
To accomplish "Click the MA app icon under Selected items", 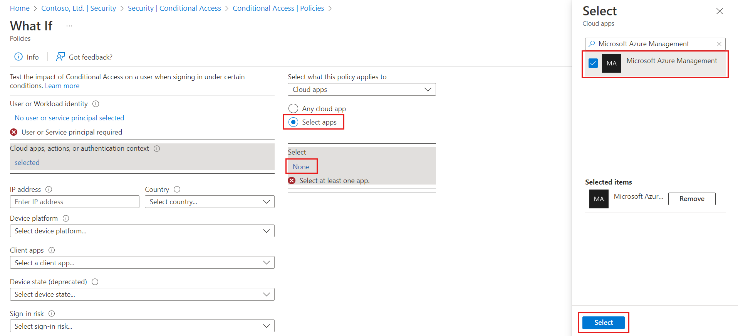I will 599,199.
